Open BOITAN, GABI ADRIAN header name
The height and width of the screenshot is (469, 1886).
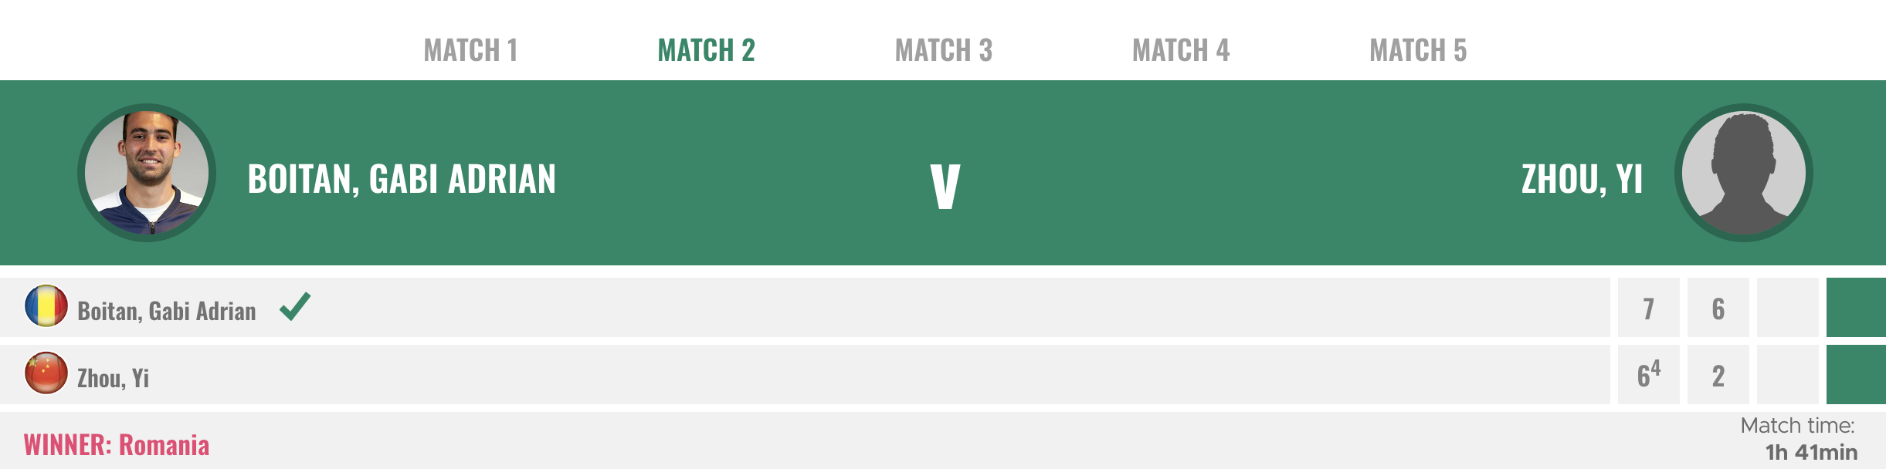(402, 179)
